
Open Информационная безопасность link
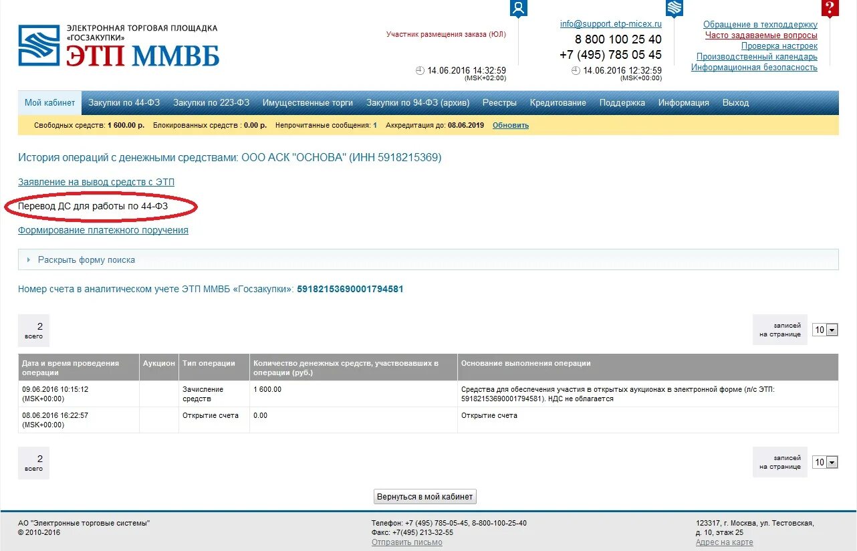coord(754,68)
